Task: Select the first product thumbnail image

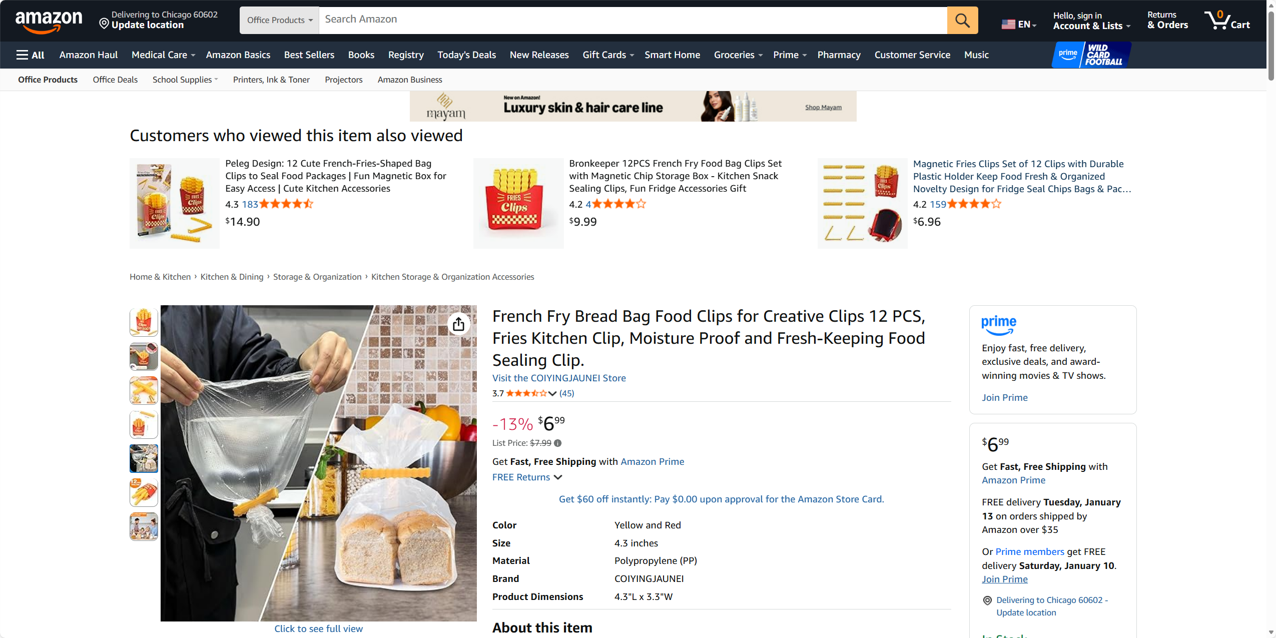Action: click(144, 322)
